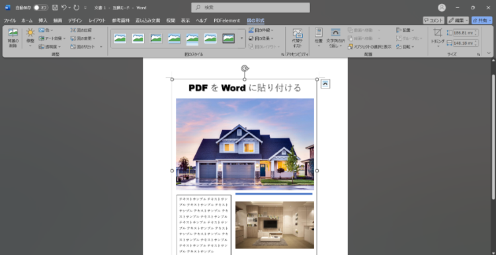The image size is (496, 255).
Task: Click the vertical document scrollbar
Action: (493, 137)
